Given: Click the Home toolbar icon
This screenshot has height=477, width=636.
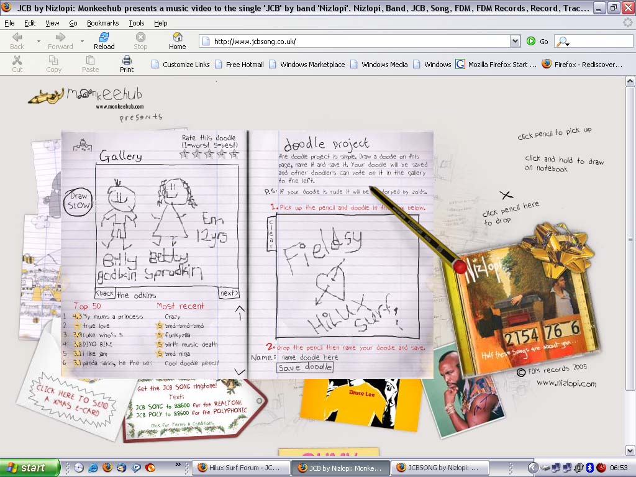Looking at the screenshot, I should click(x=177, y=38).
